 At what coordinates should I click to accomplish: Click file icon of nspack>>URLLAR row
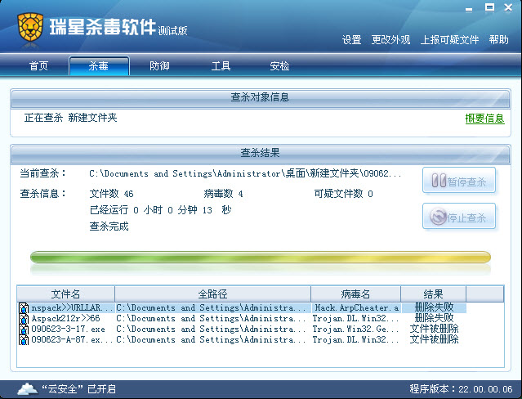[x=24, y=308]
